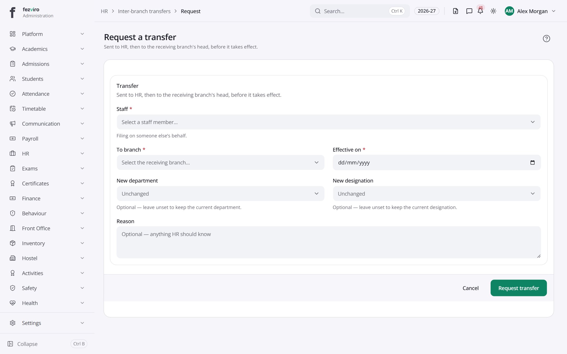Expand the Alex Morgan account menu chevron
567x354 pixels.
554,11
